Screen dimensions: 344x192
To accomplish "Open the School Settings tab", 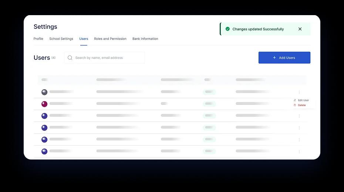I will (x=61, y=39).
